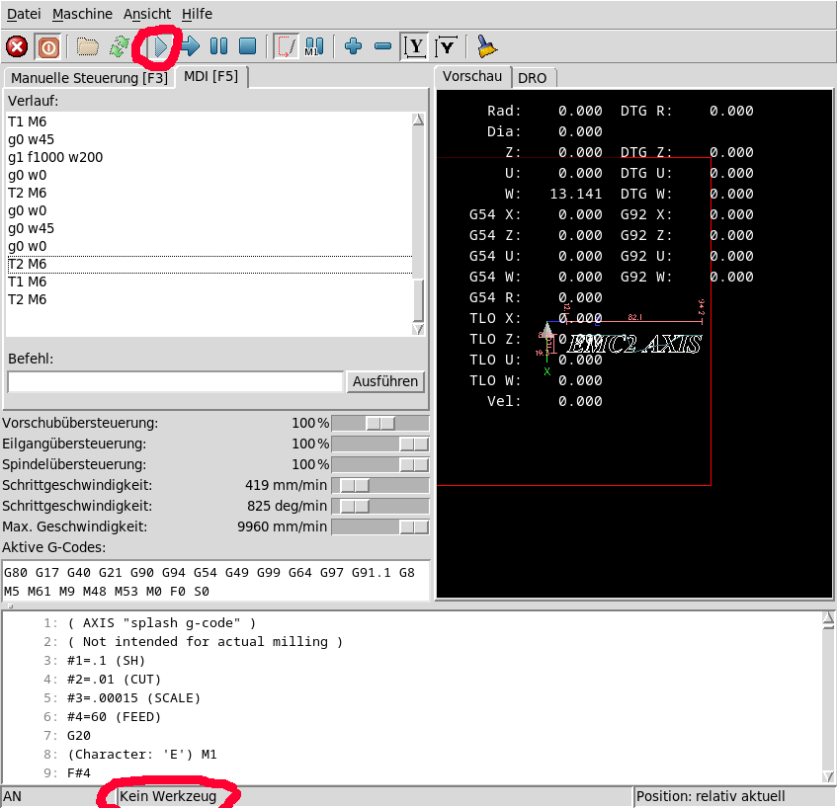Click the Vorschubübersteuerung slider handle

point(380,423)
